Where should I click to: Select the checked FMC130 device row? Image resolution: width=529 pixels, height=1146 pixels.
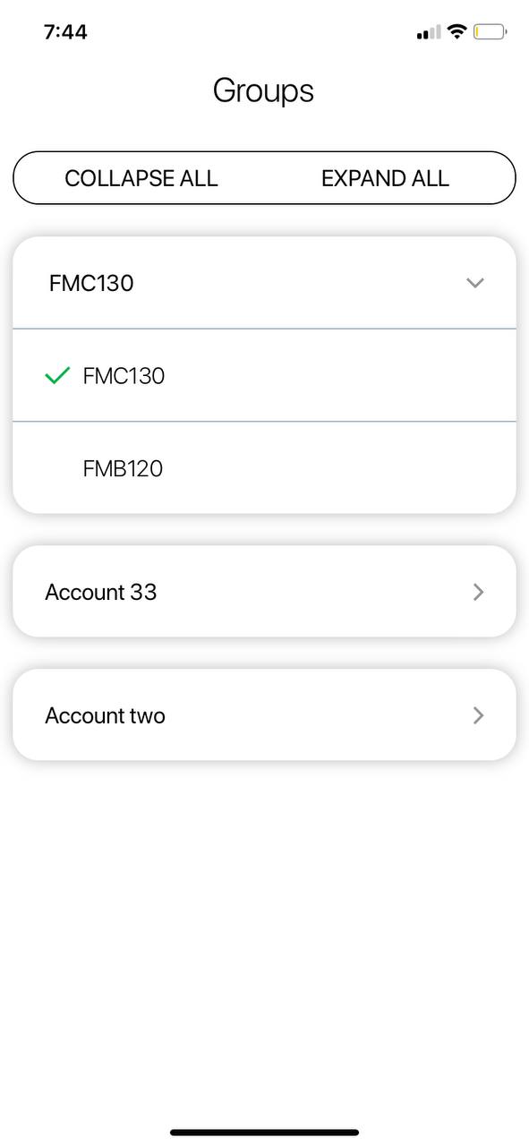tap(264, 375)
